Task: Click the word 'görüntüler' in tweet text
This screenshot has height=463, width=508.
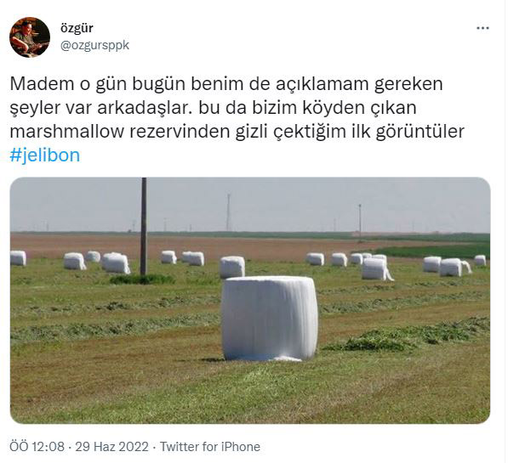Action: click(420, 132)
